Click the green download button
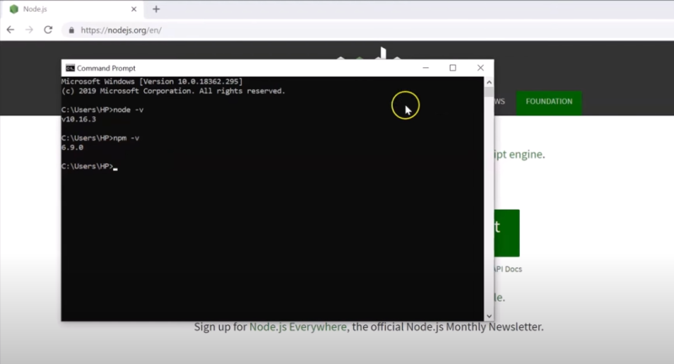This screenshot has height=364, width=674. point(504,233)
